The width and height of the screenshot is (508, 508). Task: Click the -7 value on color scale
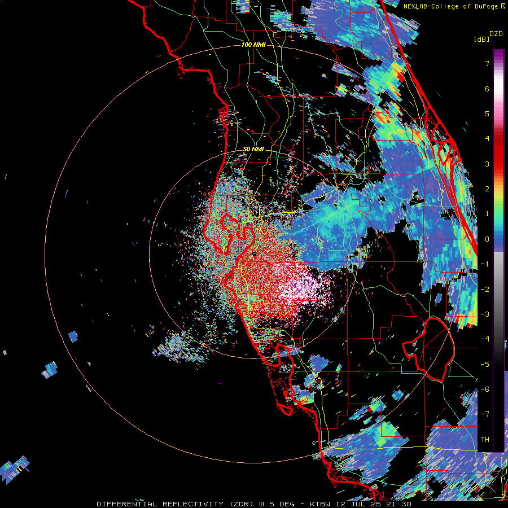point(485,414)
